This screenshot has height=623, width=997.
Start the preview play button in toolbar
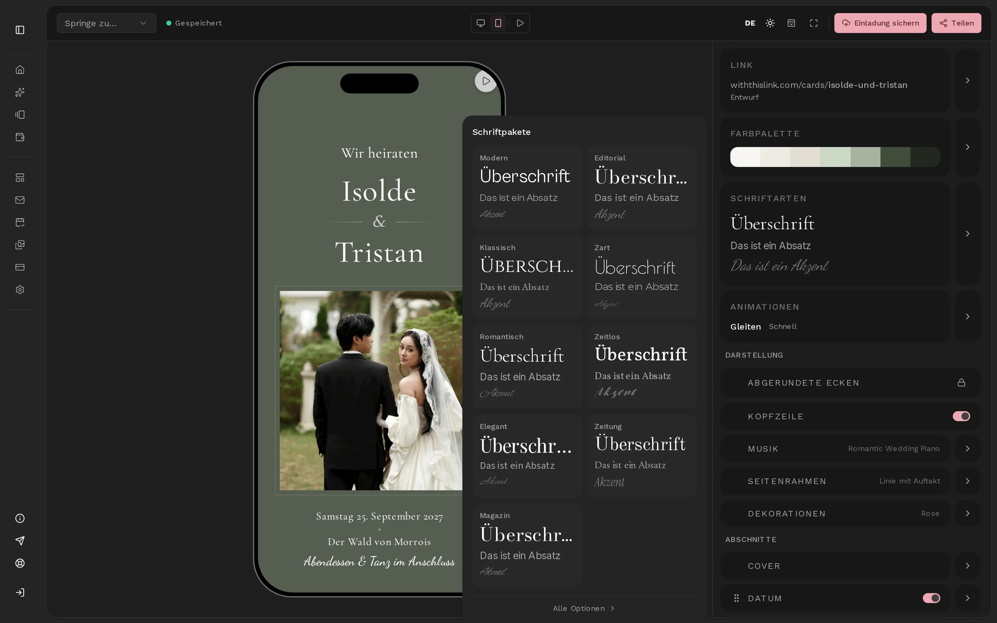click(x=520, y=23)
